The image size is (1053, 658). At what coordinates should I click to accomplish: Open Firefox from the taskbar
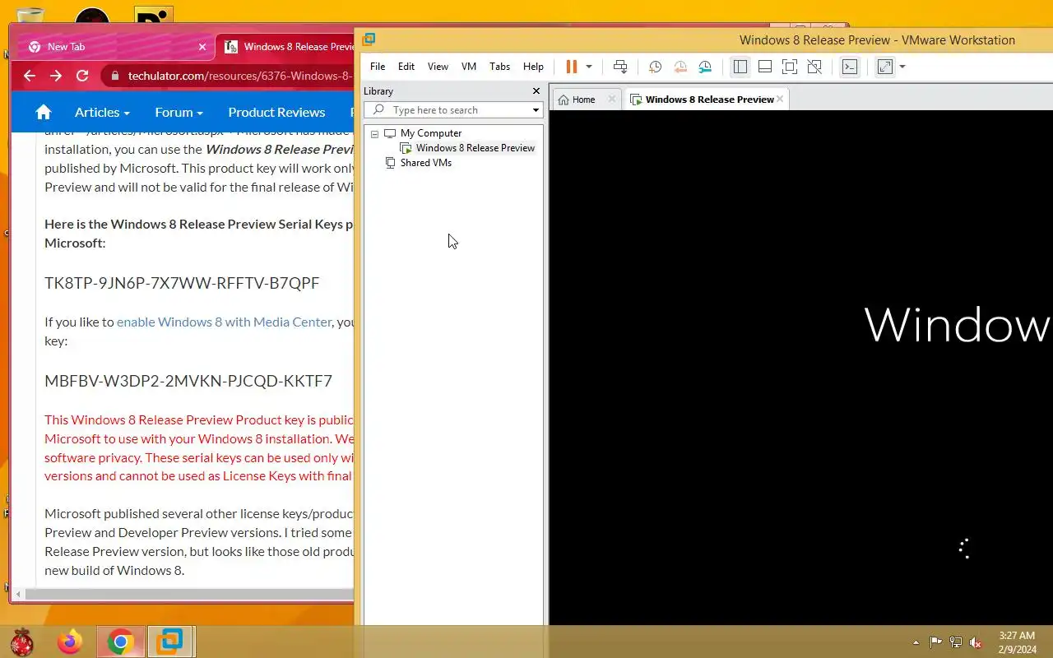pos(70,642)
